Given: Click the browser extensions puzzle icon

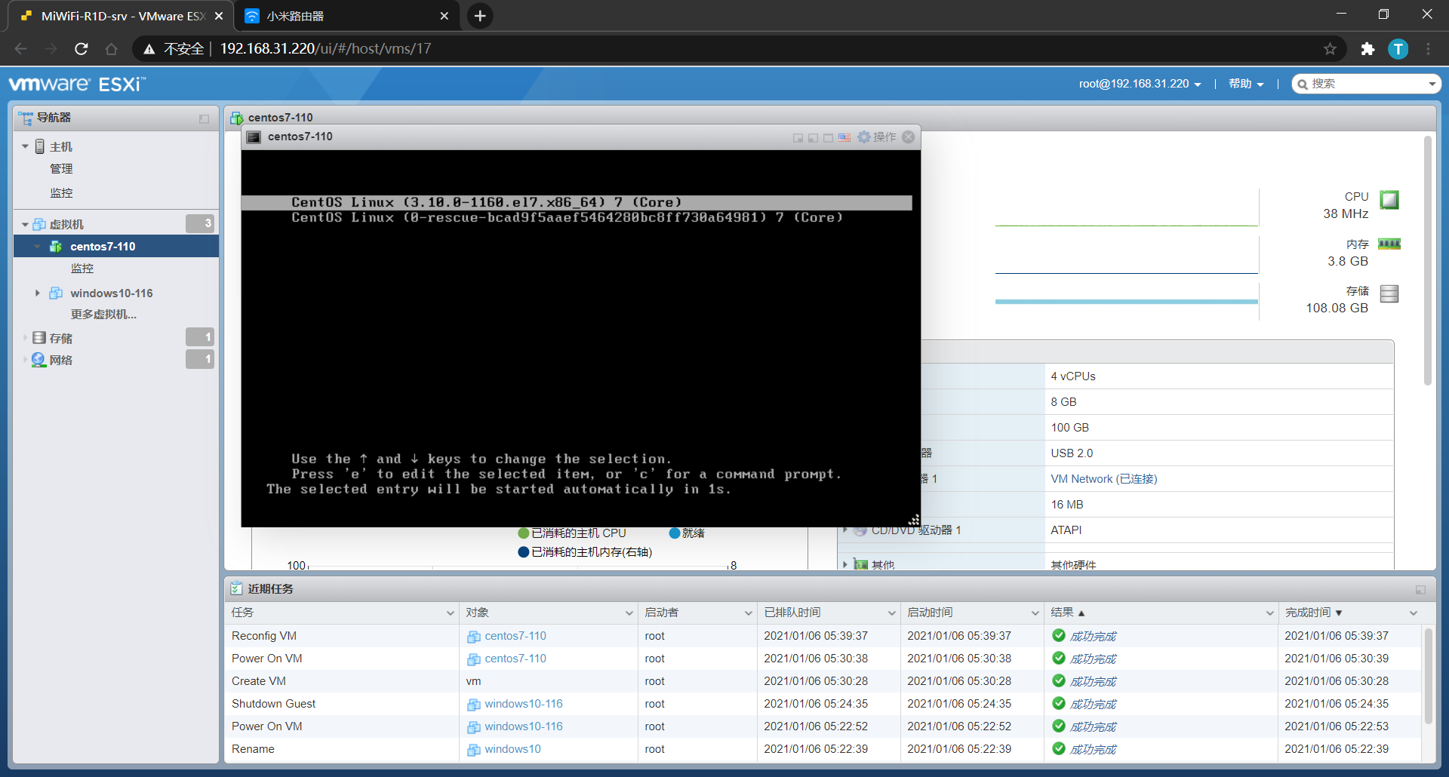Looking at the screenshot, I should [x=1367, y=49].
